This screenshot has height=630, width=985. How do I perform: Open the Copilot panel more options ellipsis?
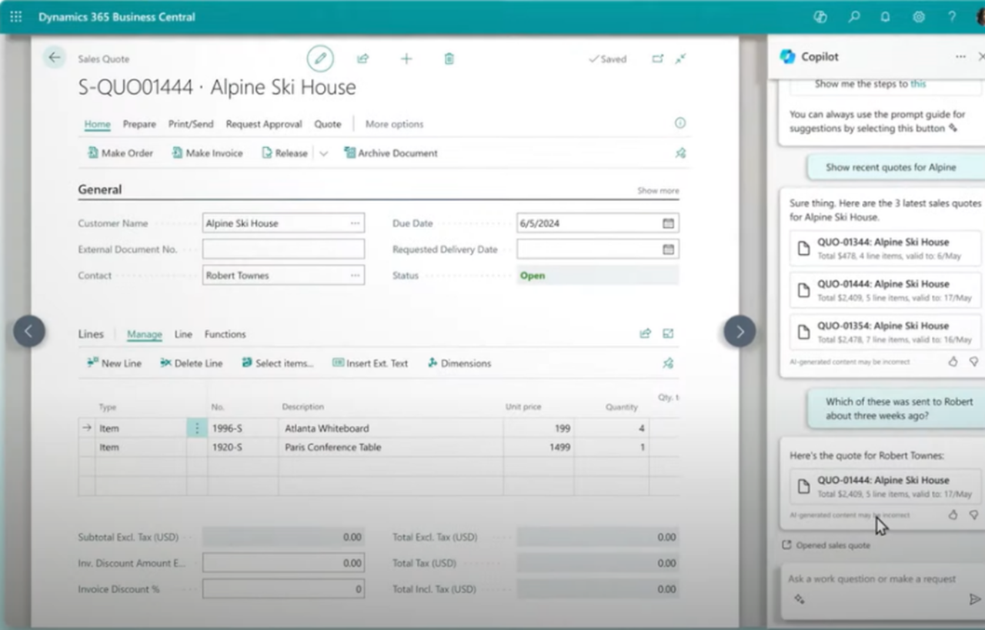[960, 57]
